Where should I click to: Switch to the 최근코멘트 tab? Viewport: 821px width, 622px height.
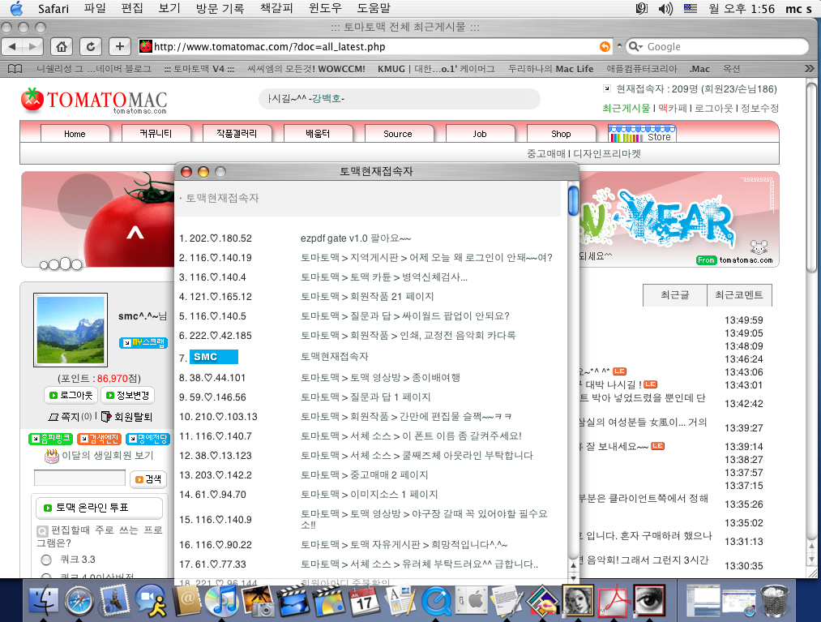click(x=738, y=296)
